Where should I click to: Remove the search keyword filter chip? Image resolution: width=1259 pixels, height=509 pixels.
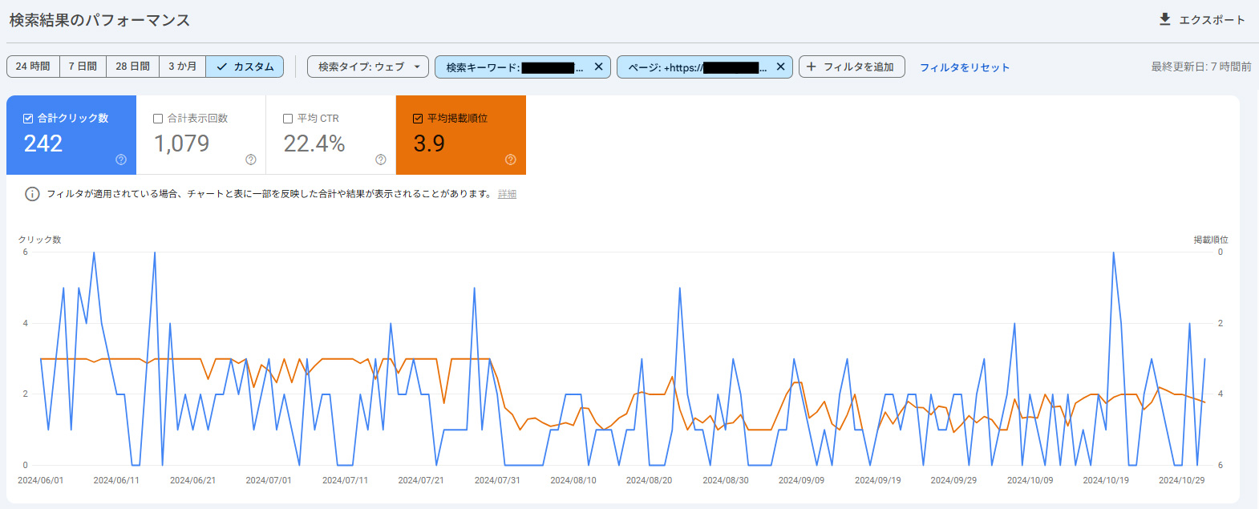[598, 67]
